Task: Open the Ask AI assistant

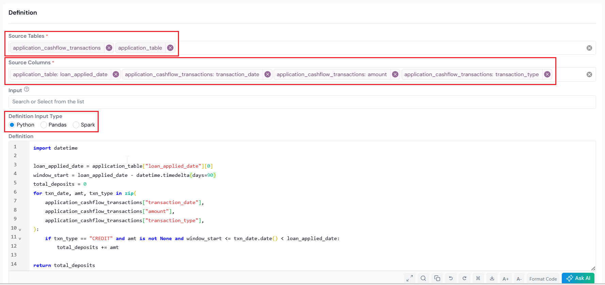Action: [578, 278]
